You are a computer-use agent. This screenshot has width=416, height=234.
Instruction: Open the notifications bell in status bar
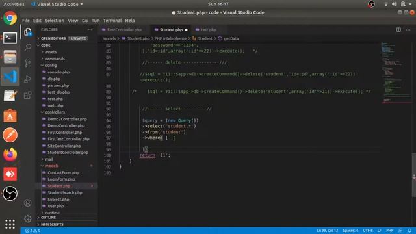(x=409, y=231)
